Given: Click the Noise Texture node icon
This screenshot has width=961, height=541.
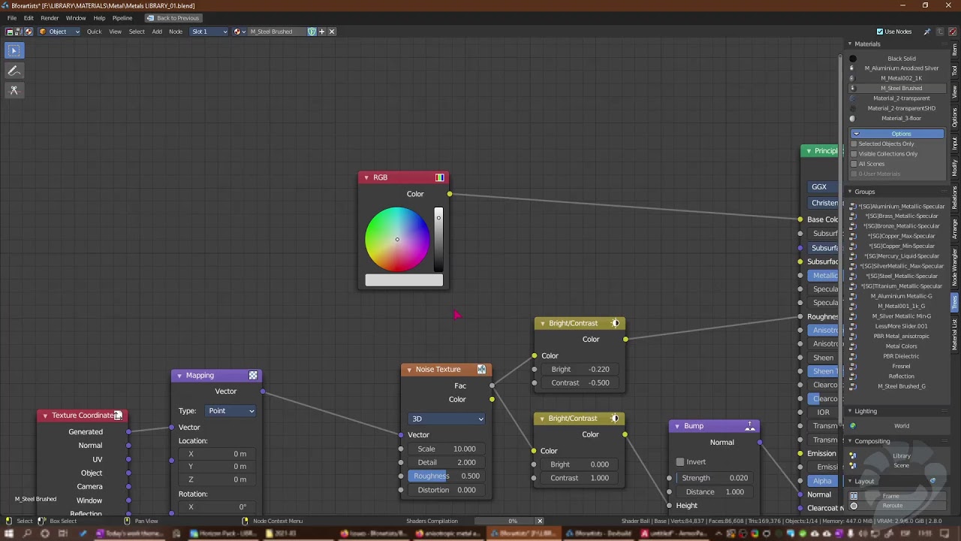Looking at the screenshot, I should tap(482, 369).
